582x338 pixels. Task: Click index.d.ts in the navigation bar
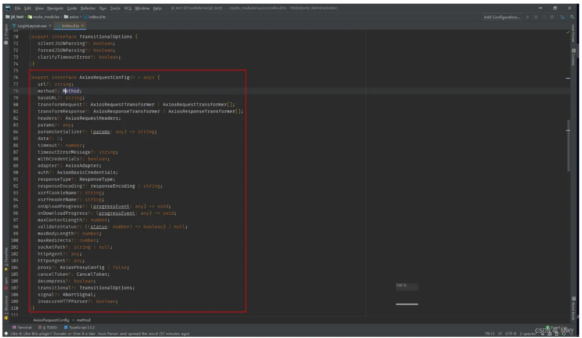pos(94,17)
